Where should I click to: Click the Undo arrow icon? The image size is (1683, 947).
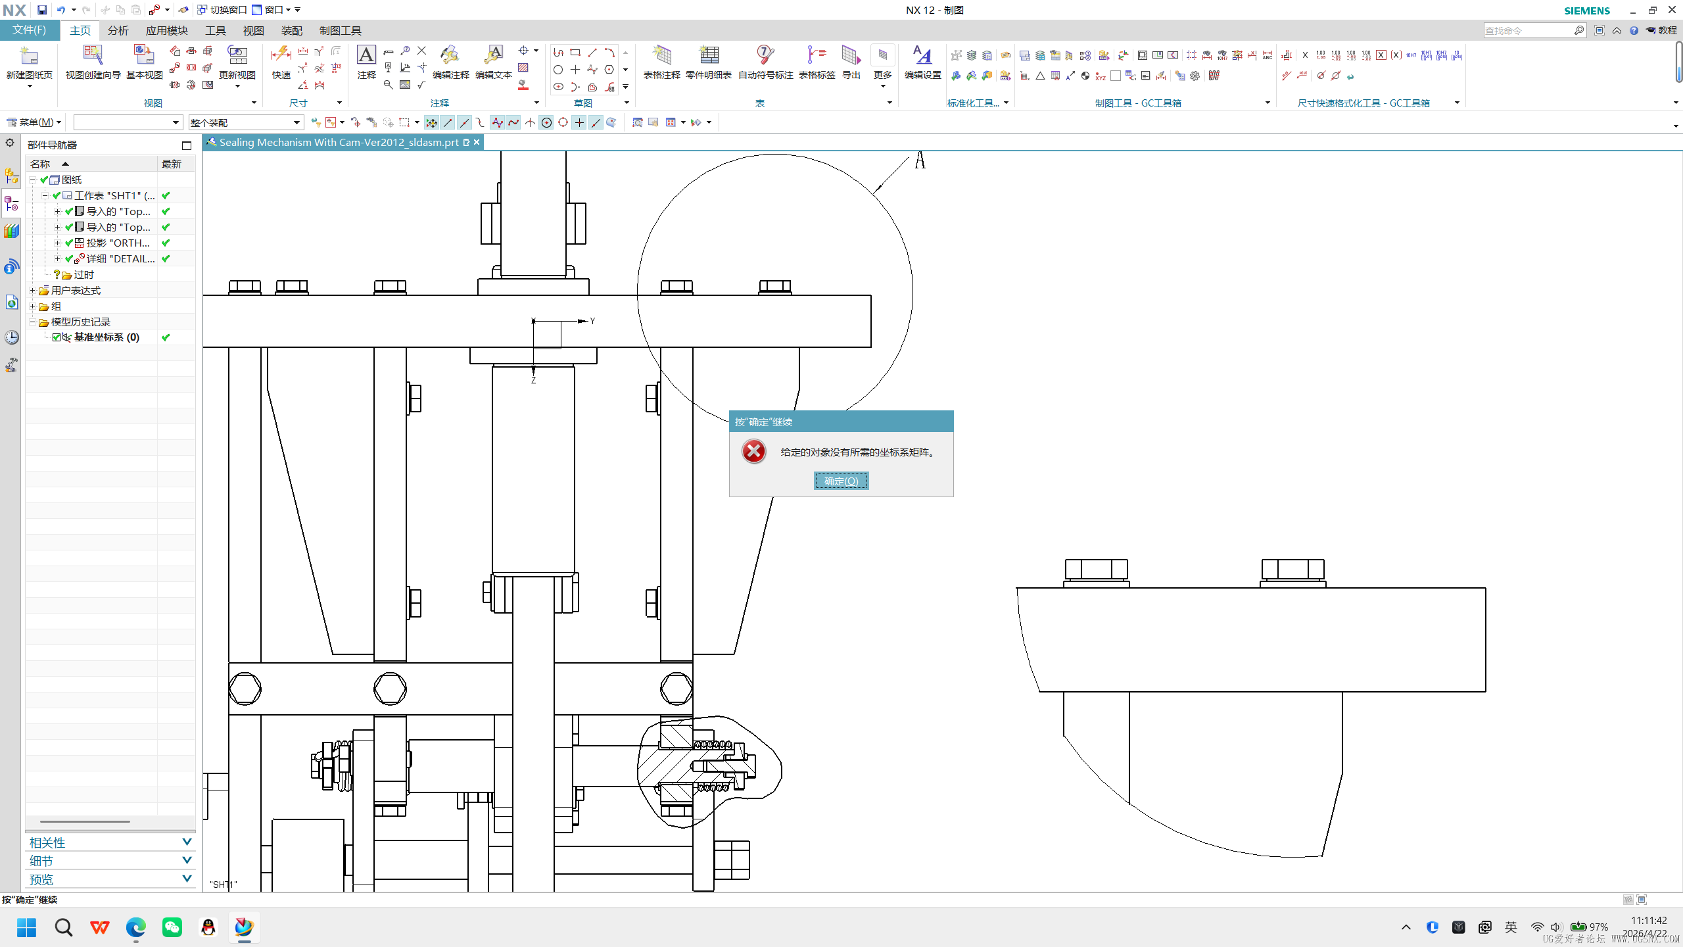point(61,10)
